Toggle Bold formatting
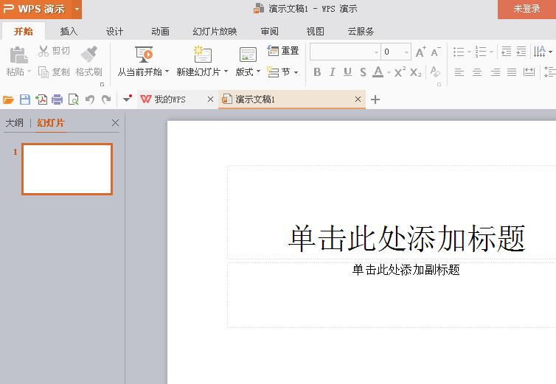Screen dimensions: 556x384 [x=317, y=72]
